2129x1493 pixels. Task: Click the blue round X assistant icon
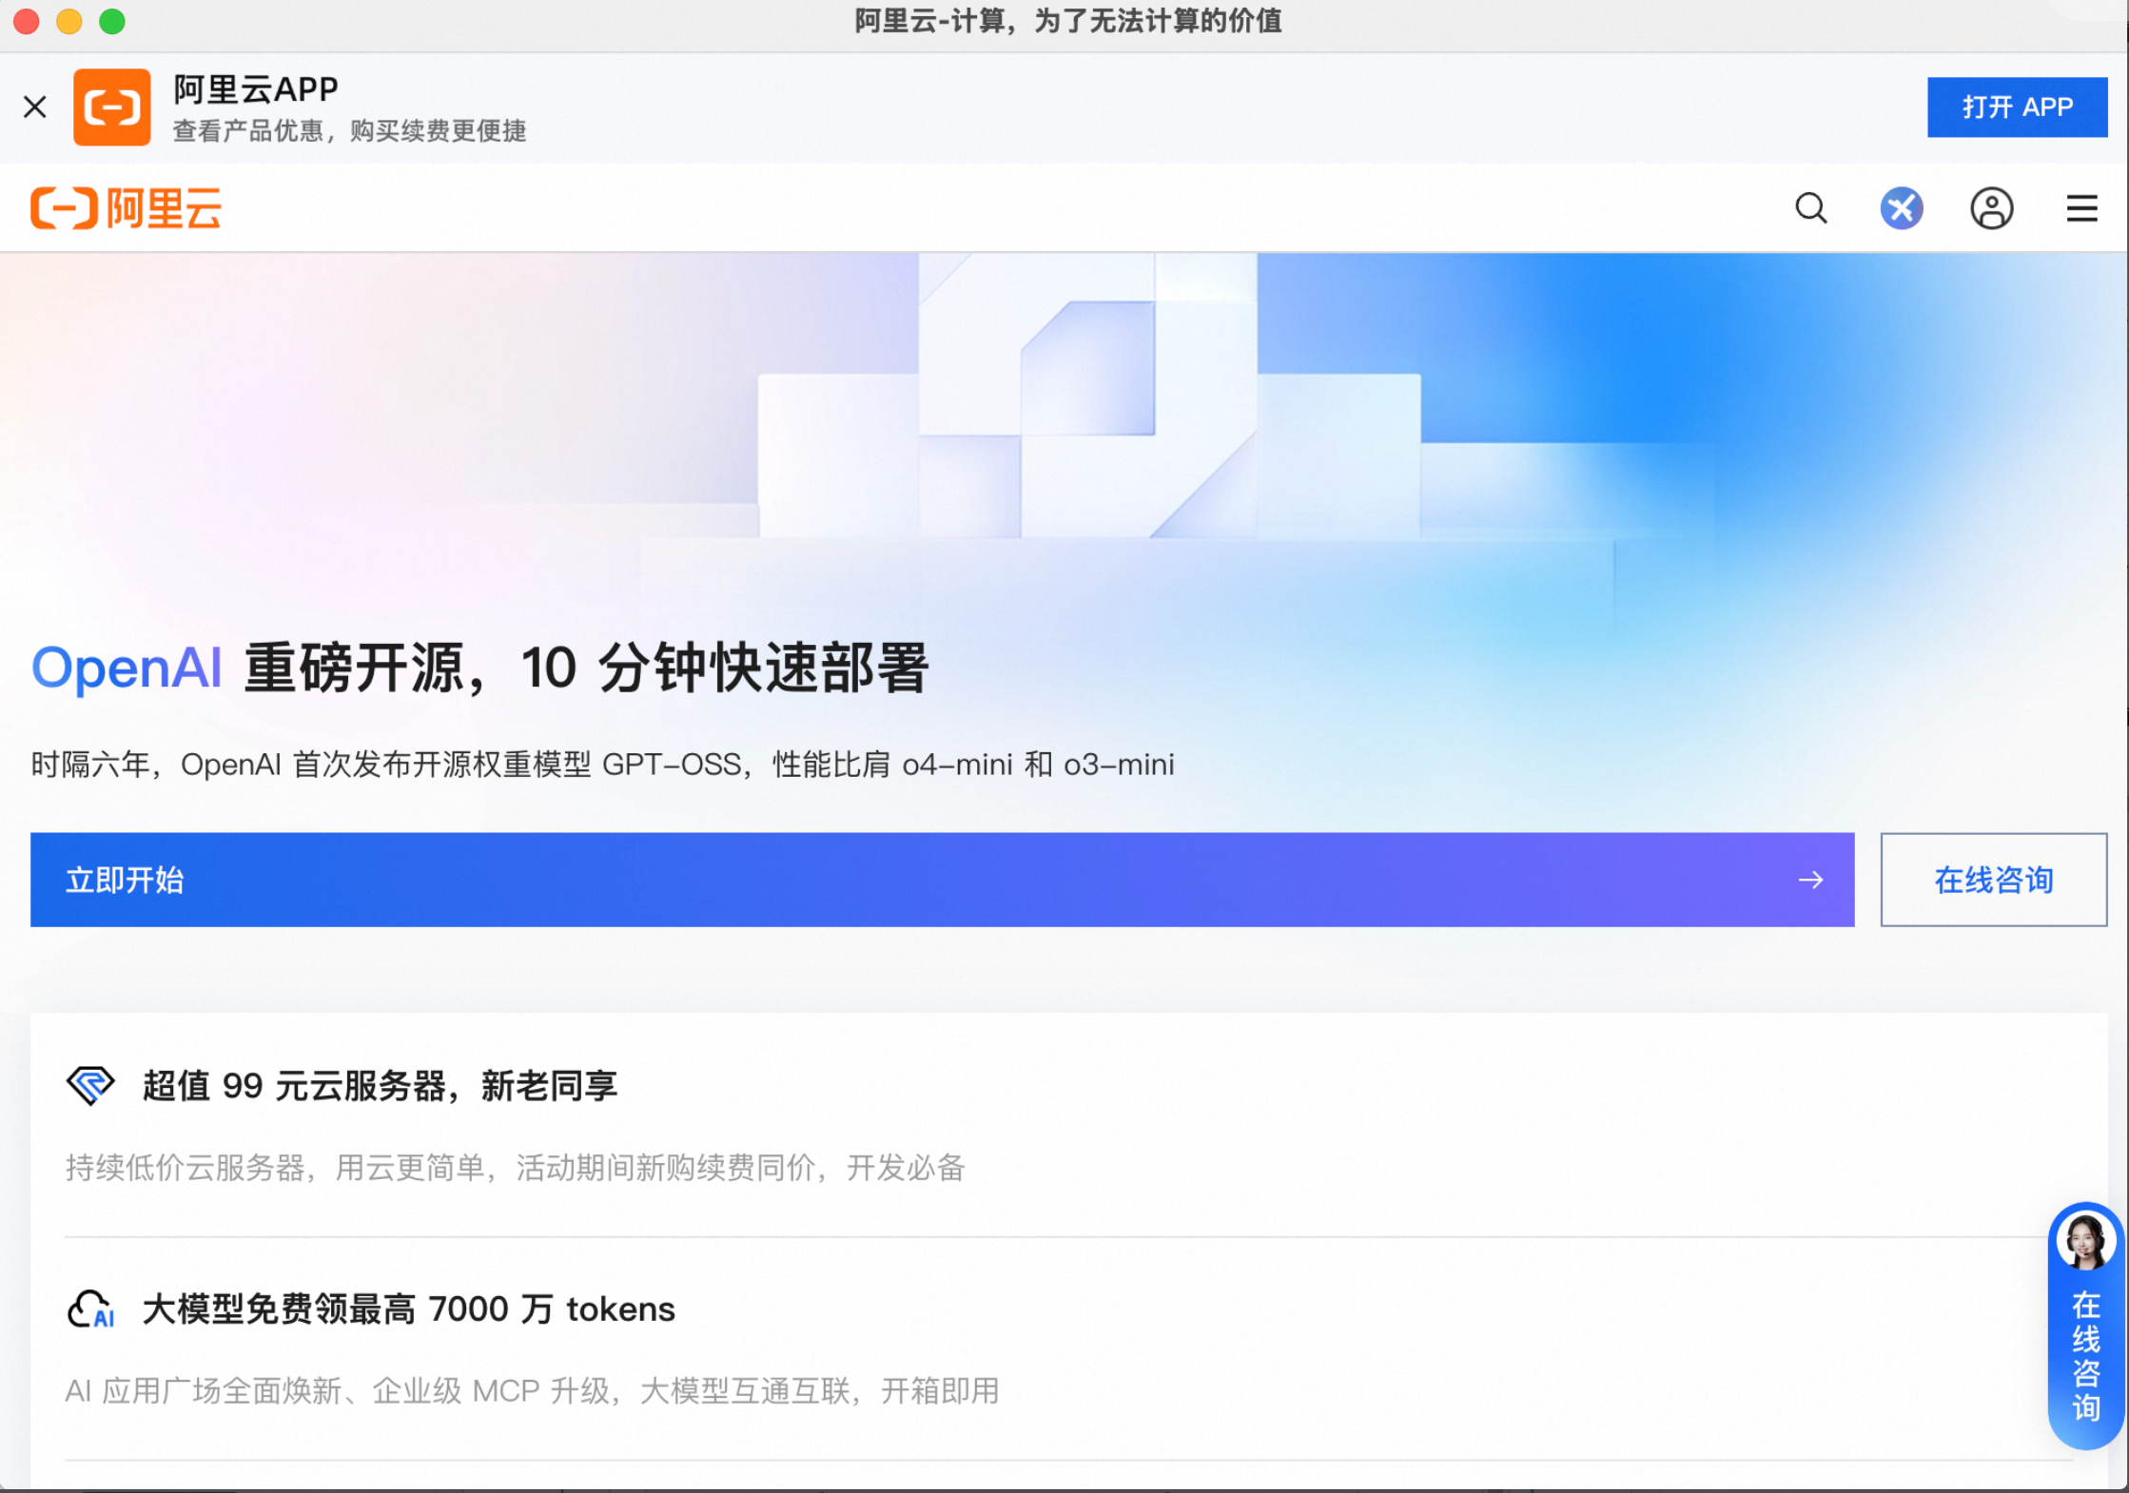pyautogui.click(x=1901, y=208)
